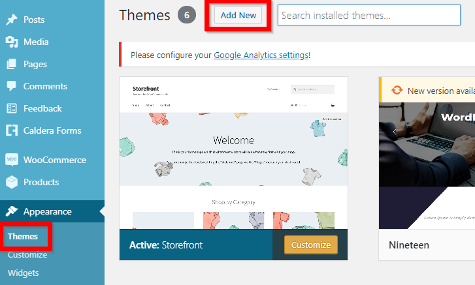The height and width of the screenshot is (285, 475).
Task: Go to the Widgets submenu item
Action: click(x=24, y=273)
